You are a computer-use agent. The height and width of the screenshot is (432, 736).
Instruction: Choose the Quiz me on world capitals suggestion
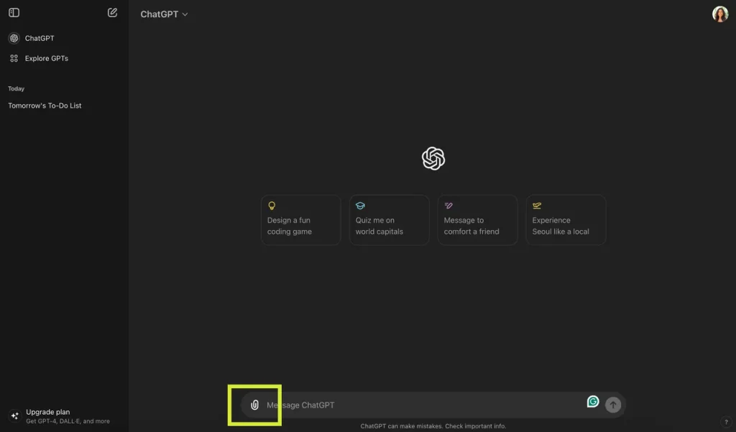point(389,220)
